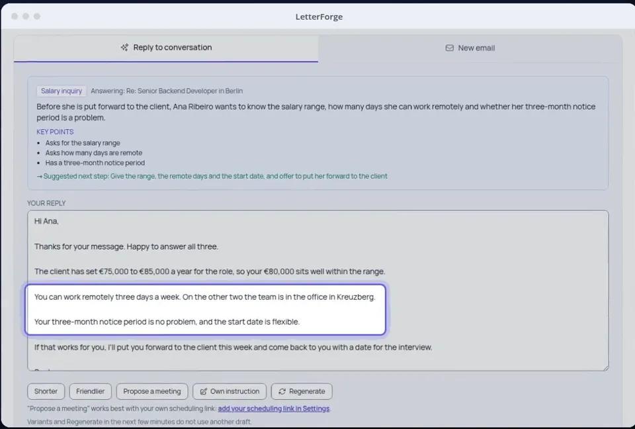This screenshot has height=429, width=635.
Task: Click "Asks how many days are remote" key point
Action: (93, 153)
